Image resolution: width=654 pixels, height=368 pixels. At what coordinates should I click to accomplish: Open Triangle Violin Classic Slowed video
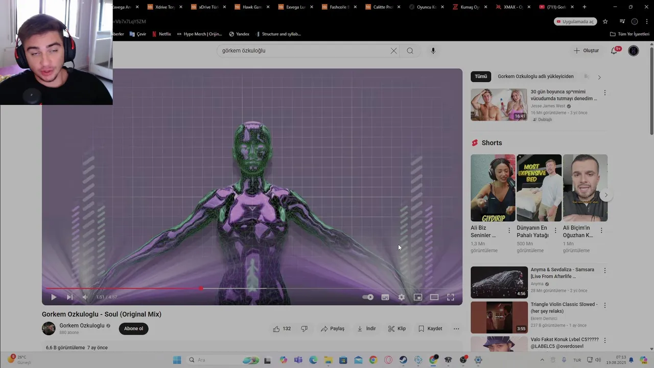499,317
